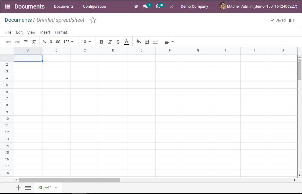The width and height of the screenshot is (302, 194).
Task: Select row 5 header
Action: tap(7, 85)
